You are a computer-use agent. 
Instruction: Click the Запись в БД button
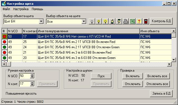click(161, 93)
